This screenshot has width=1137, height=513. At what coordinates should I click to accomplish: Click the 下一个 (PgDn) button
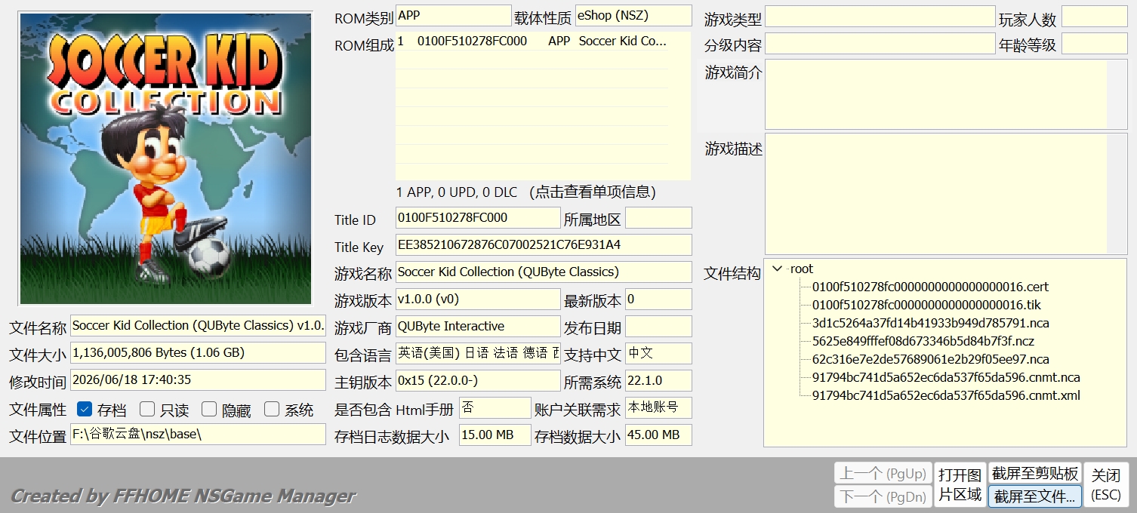(883, 496)
